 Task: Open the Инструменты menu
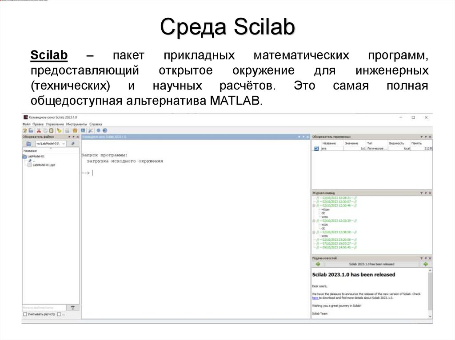(76, 124)
